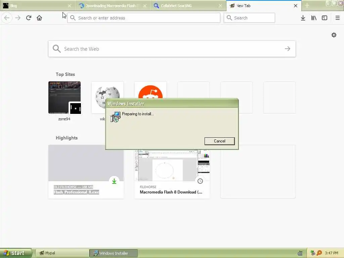Open the home page icon
This screenshot has width=344, height=258.
pos(39,18)
